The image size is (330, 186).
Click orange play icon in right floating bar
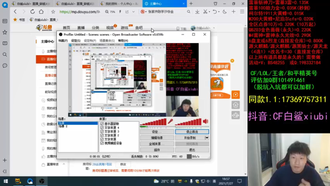(236, 95)
